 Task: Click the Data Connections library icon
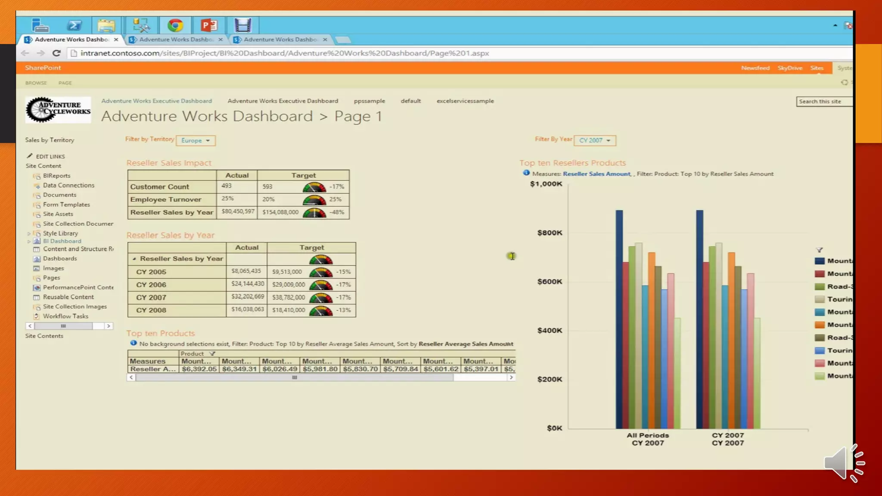coord(37,186)
